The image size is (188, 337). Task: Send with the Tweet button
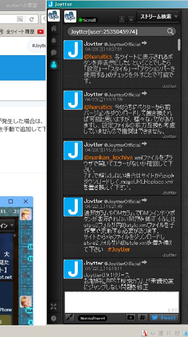[164, 317]
